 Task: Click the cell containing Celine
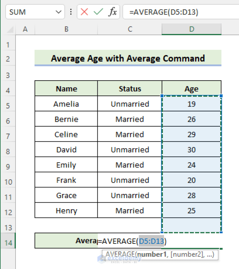tap(66, 134)
